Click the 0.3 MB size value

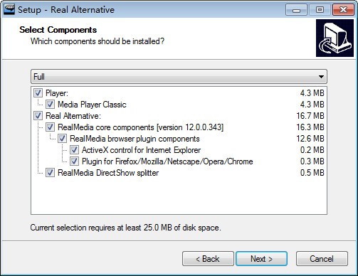coord(312,161)
